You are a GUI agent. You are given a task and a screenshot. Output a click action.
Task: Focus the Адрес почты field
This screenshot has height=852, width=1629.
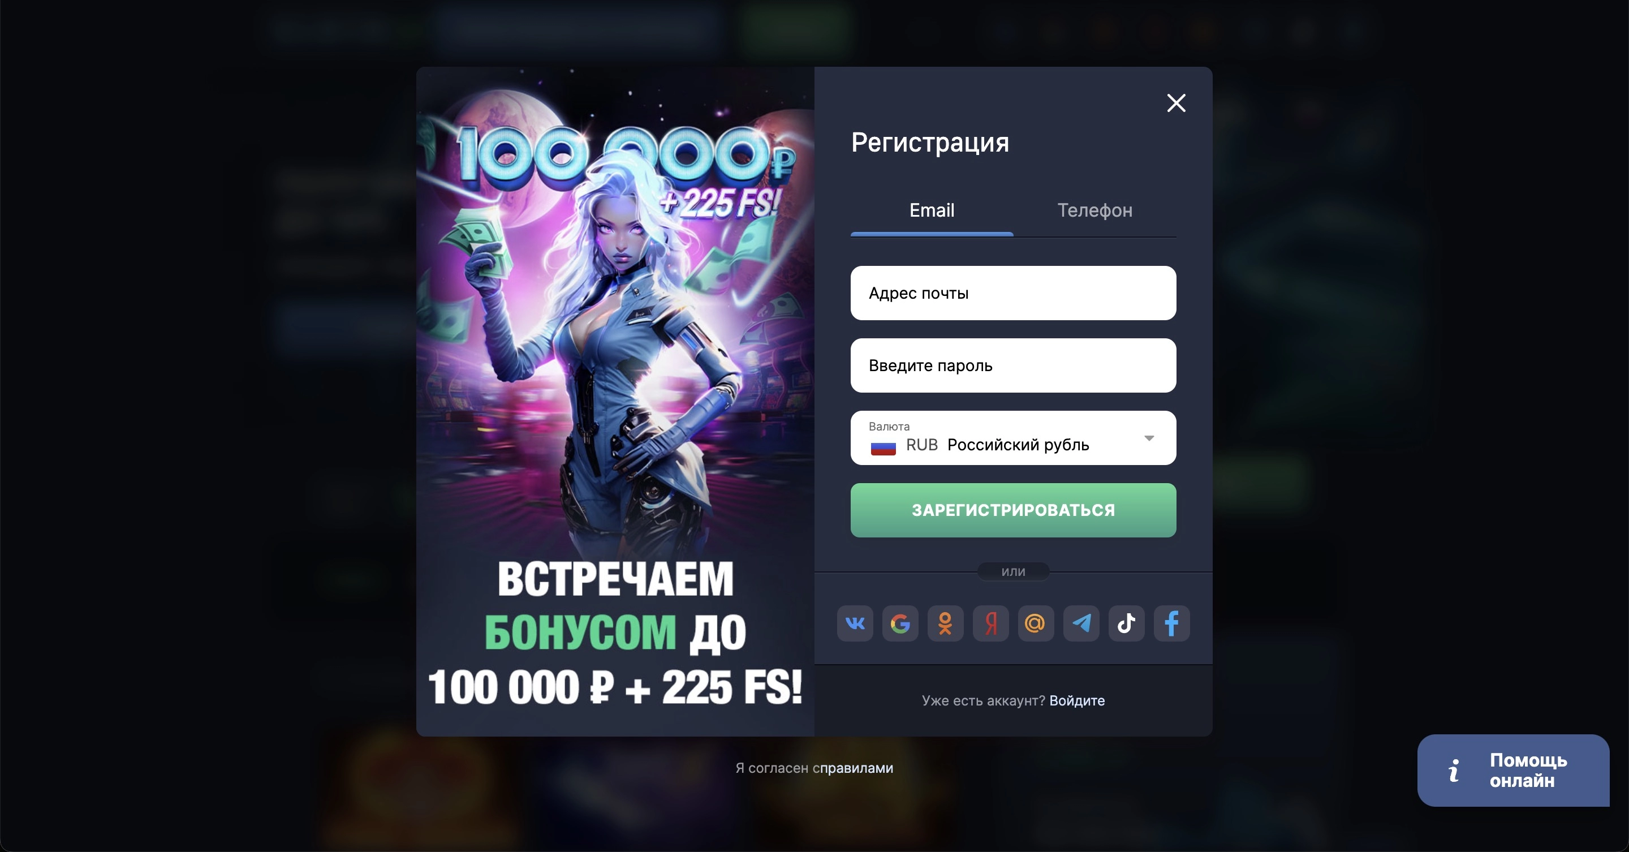1013,293
